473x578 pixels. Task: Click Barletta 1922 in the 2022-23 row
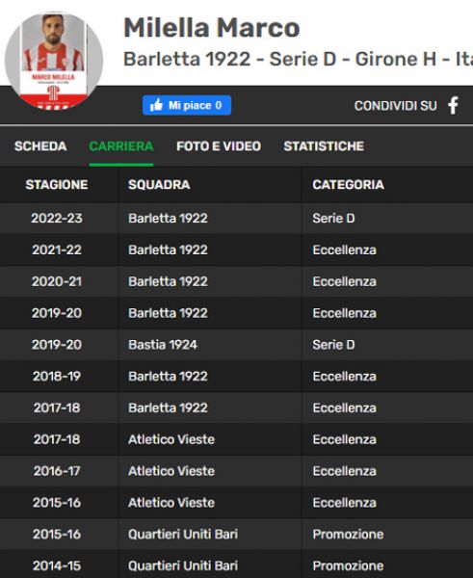168,219
